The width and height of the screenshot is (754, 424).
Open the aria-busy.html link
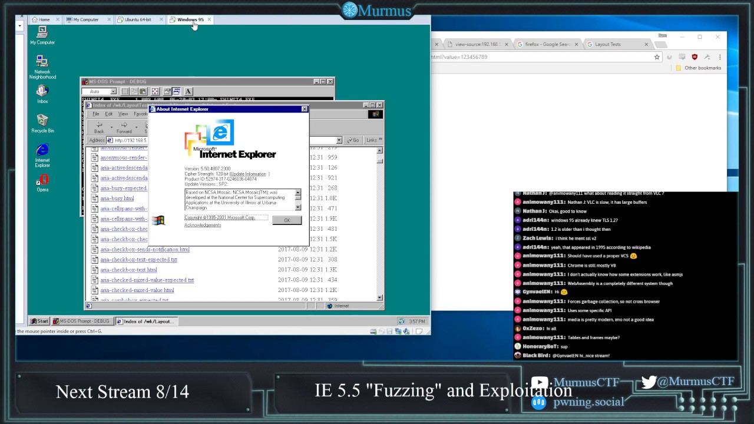(x=117, y=198)
